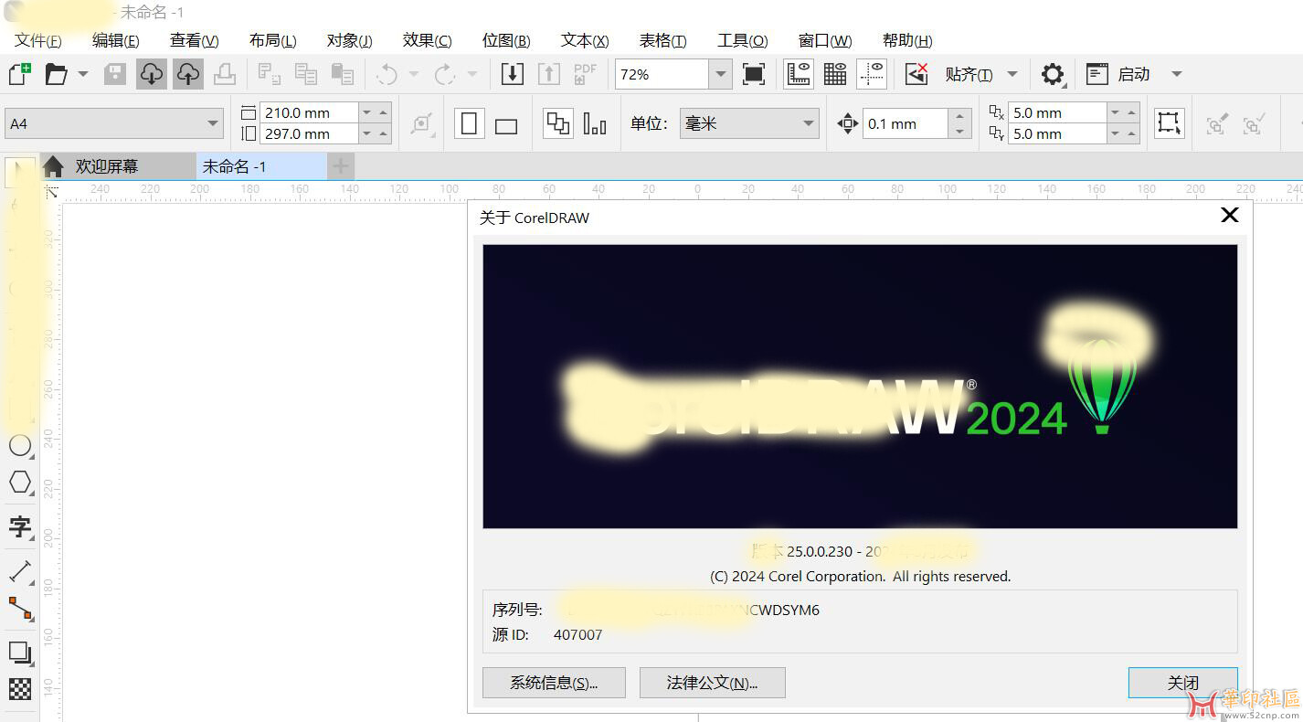Click the 启动 launcher button
This screenshot has height=722, width=1303.
pos(1118,74)
